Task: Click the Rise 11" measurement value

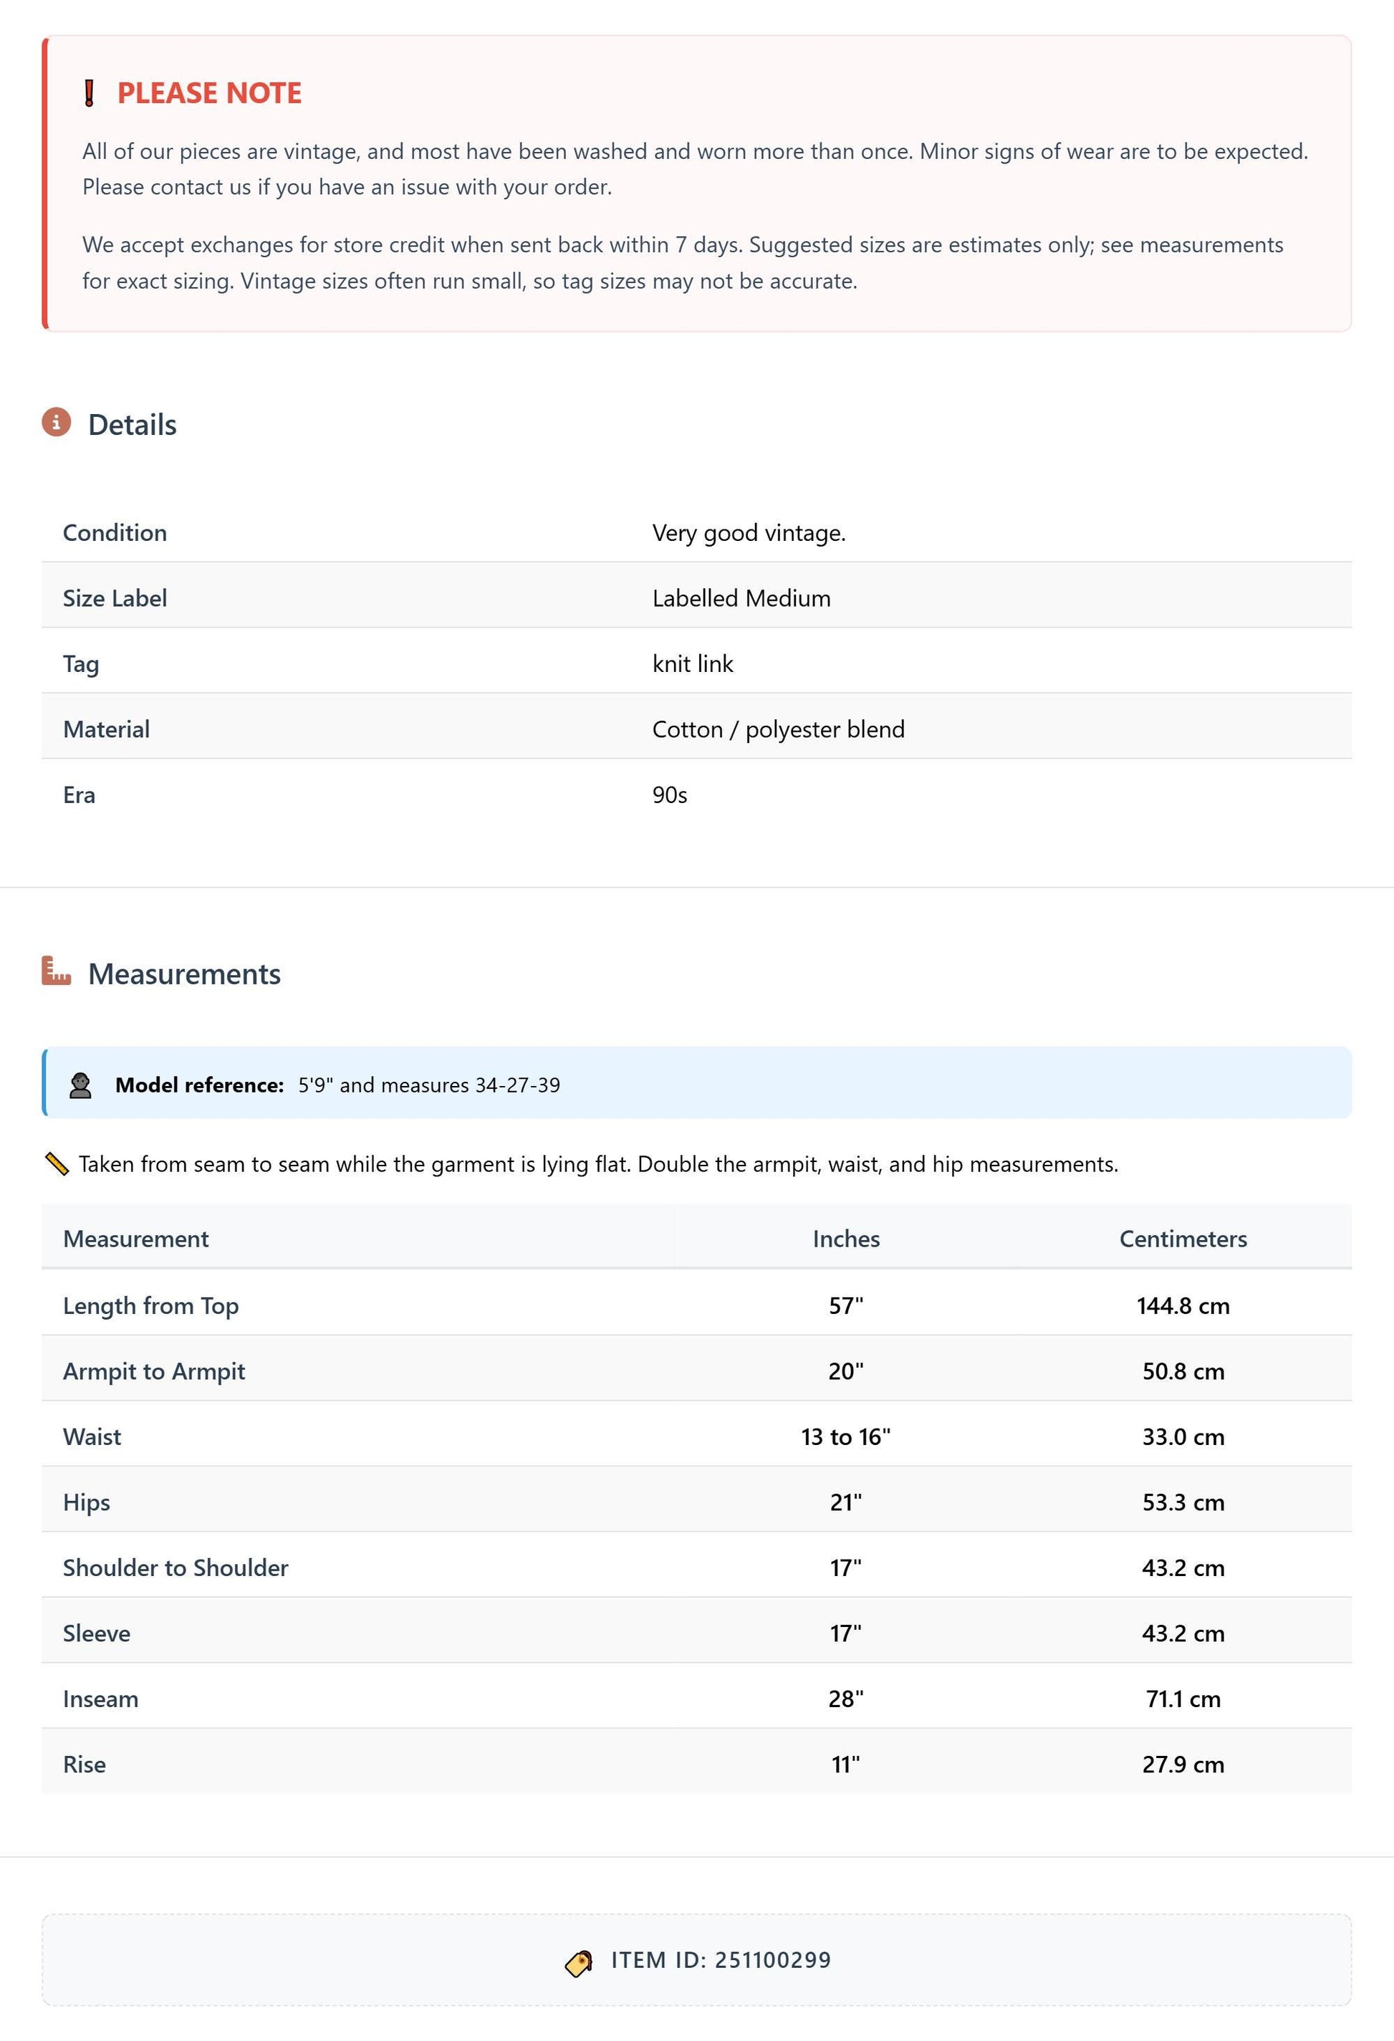Action: pyautogui.click(x=846, y=1765)
